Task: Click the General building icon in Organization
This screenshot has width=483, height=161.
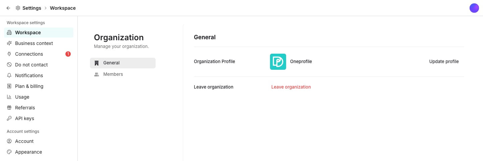Action: (97, 63)
